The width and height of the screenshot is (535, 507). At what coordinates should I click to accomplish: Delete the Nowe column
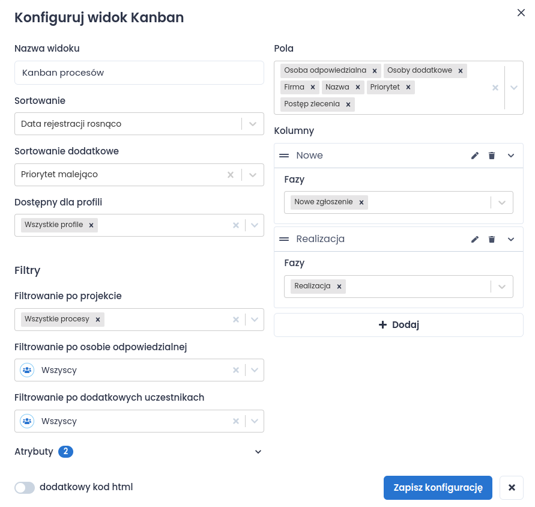(492, 156)
